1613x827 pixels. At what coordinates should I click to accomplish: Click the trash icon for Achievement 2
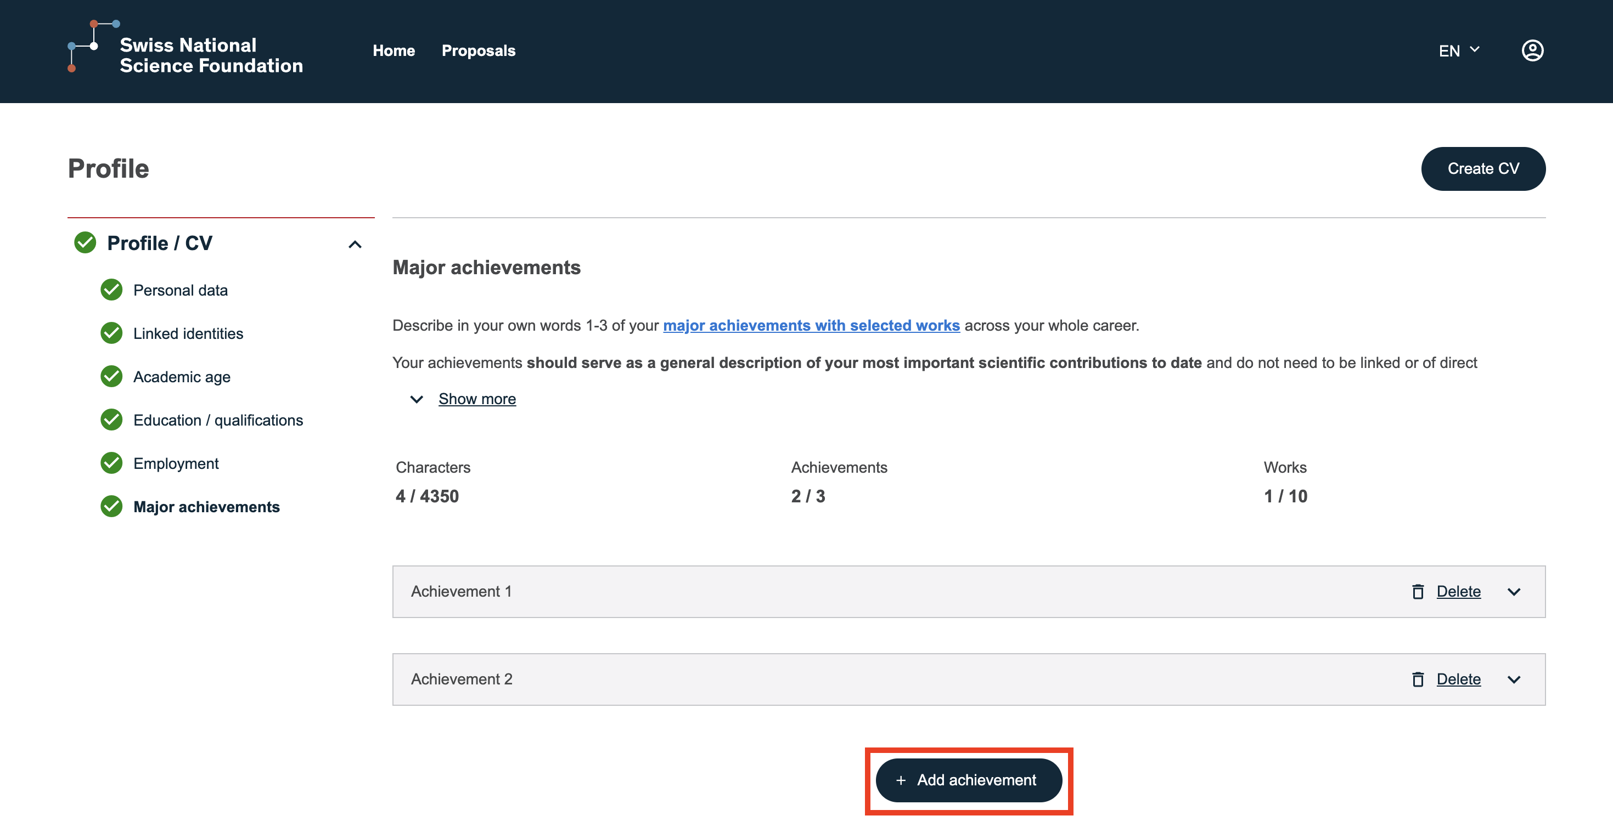[x=1418, y=679]
